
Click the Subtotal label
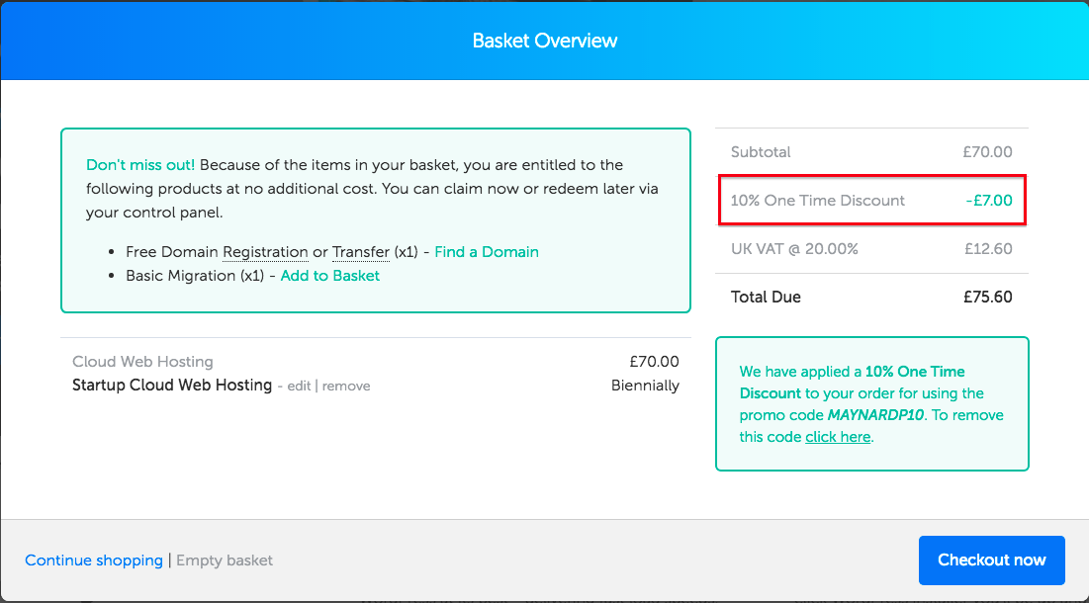(761, 152)
